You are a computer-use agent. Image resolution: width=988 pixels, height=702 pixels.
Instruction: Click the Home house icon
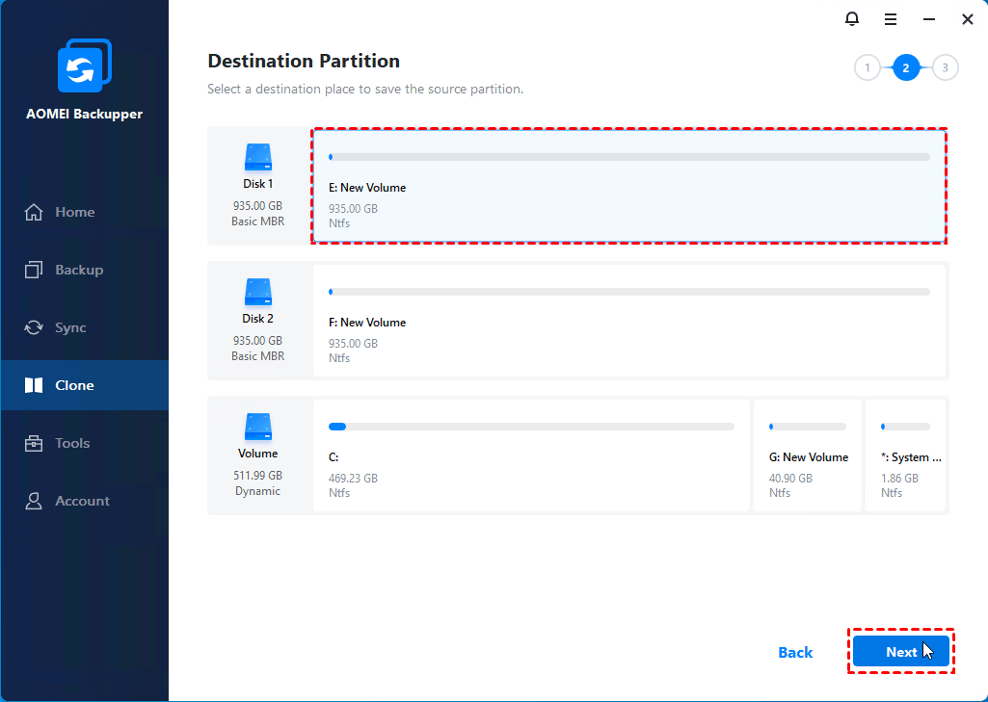point(34,212)
